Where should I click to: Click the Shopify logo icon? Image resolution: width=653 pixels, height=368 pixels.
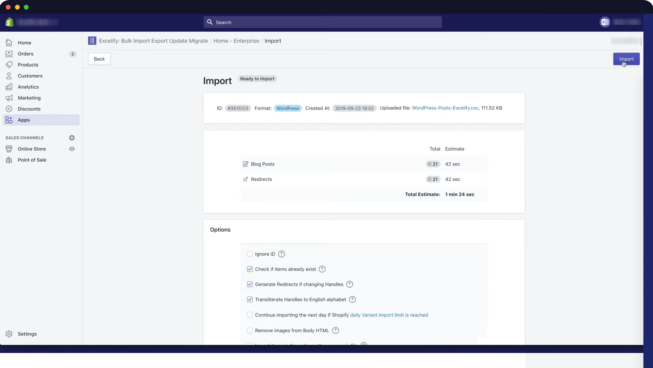[10, 22]
